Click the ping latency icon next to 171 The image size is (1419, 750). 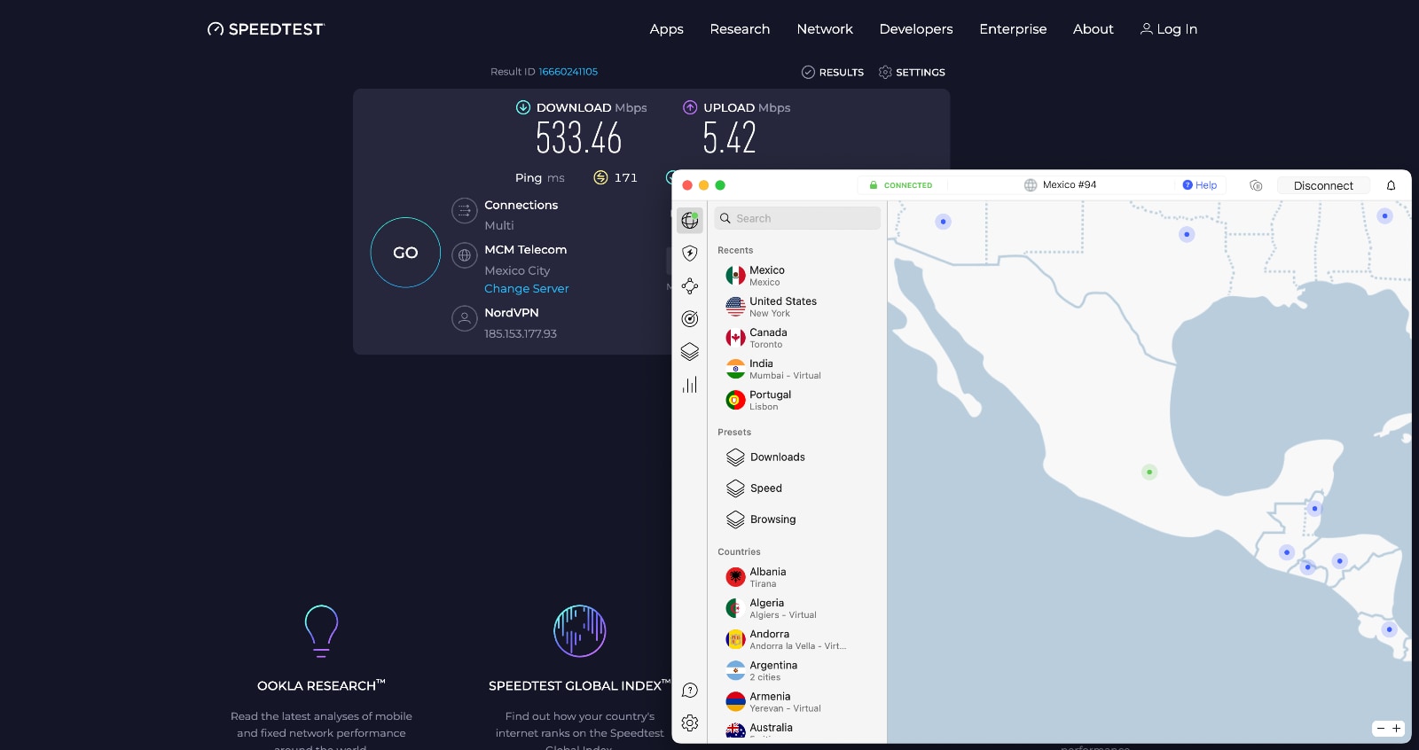[x=600, y=177]
